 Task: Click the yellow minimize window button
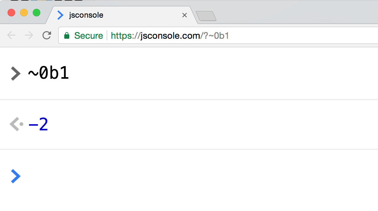click(x=24, y=13)
